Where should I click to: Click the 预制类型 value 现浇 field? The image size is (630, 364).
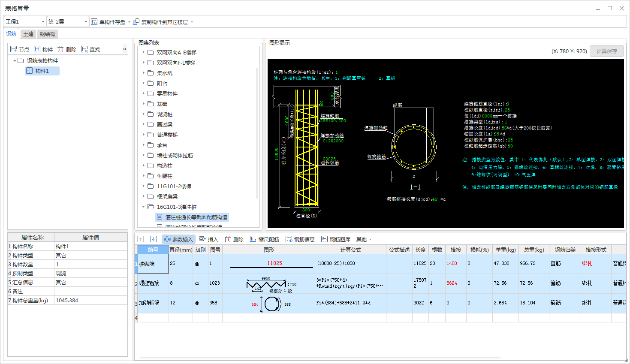tap(91, 273)
